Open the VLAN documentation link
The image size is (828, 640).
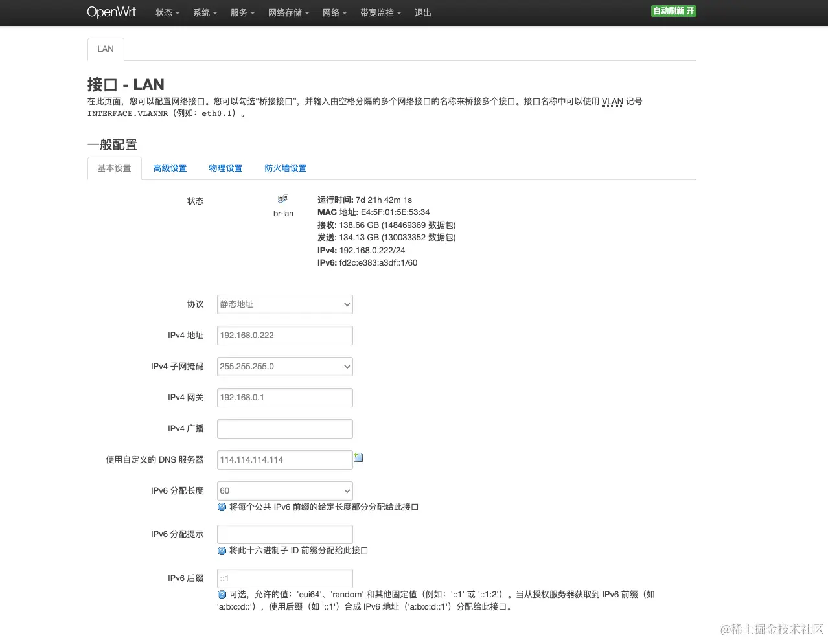[x=612, y=101]
